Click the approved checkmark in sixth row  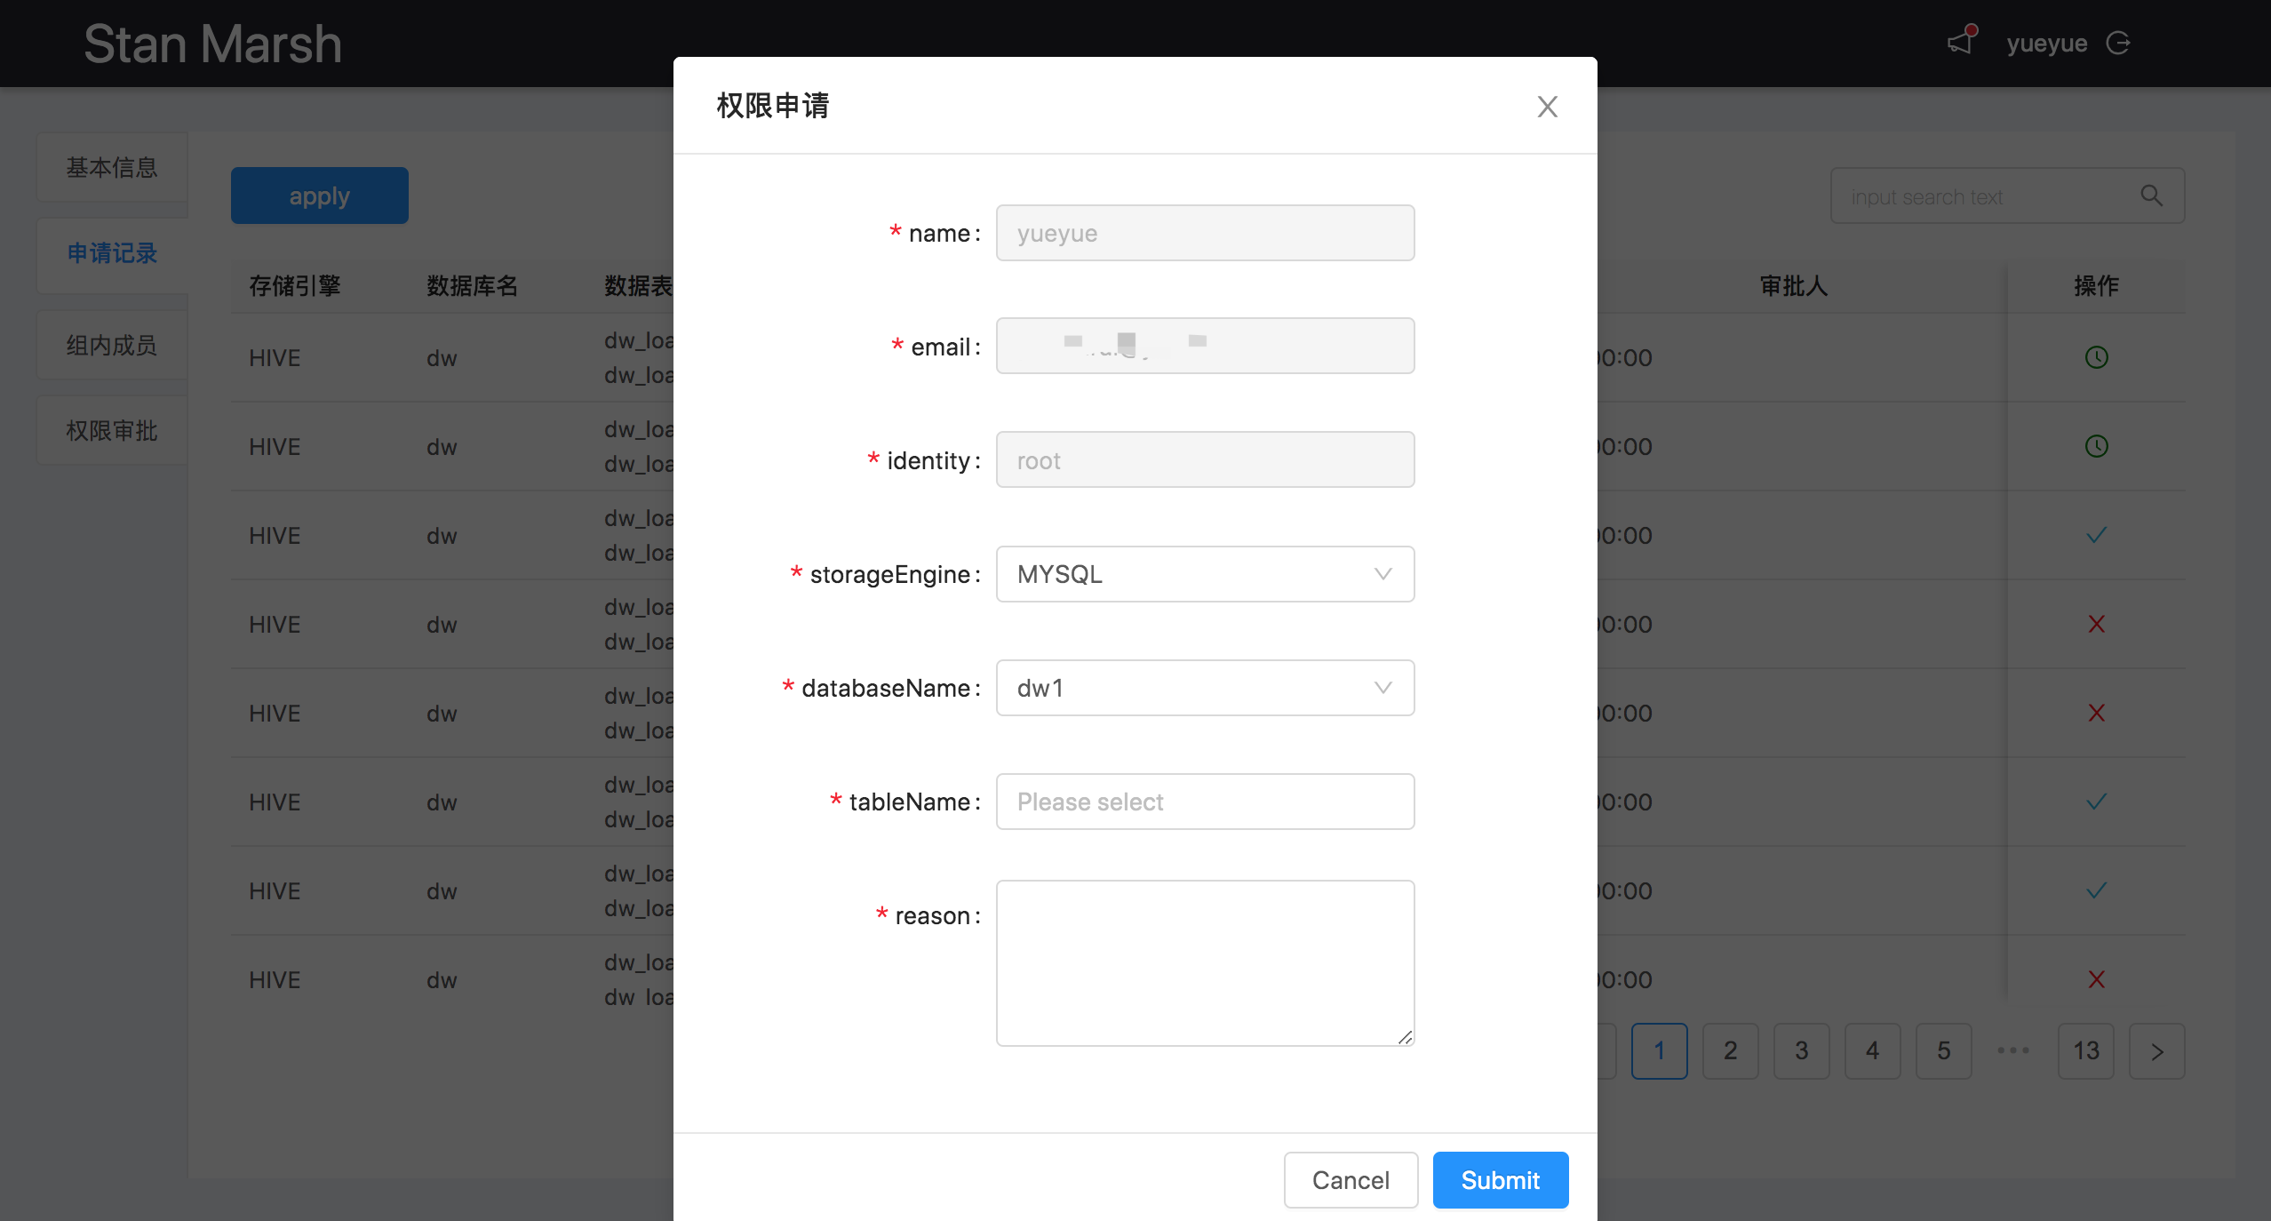2096,802
